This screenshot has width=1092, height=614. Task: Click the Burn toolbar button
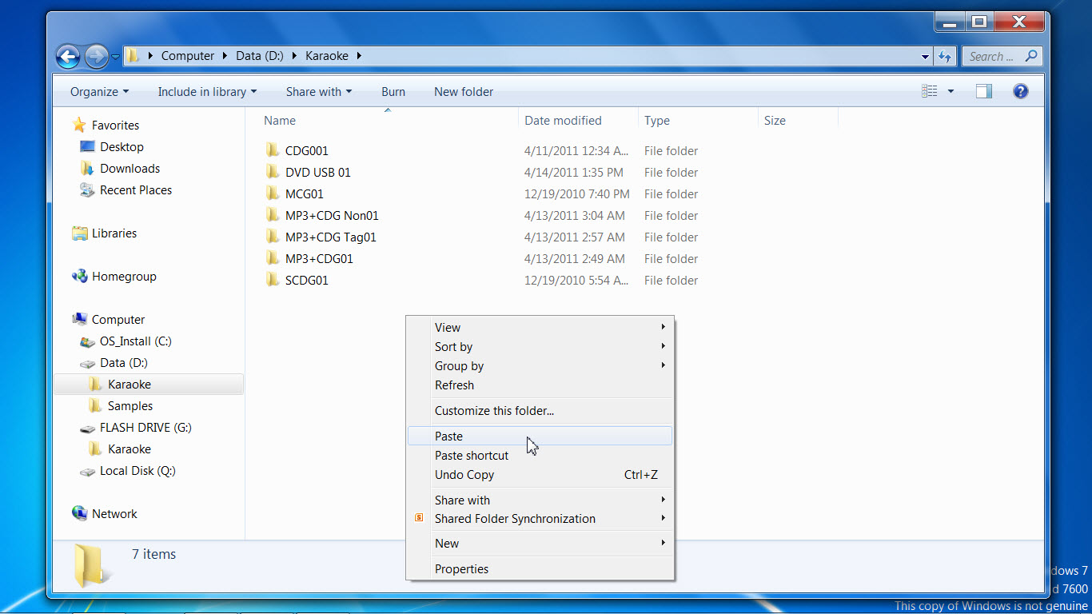(x=393, y=92)
